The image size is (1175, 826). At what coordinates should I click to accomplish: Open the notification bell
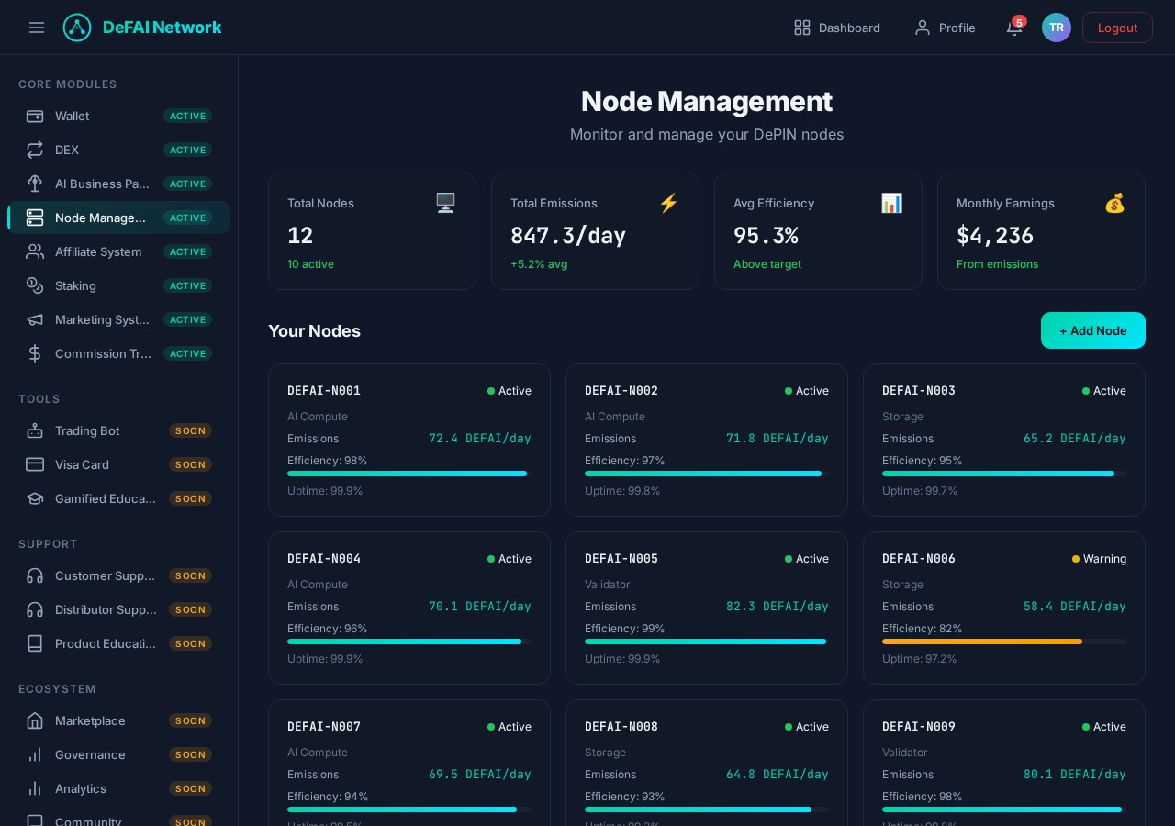click(1013, 28)
